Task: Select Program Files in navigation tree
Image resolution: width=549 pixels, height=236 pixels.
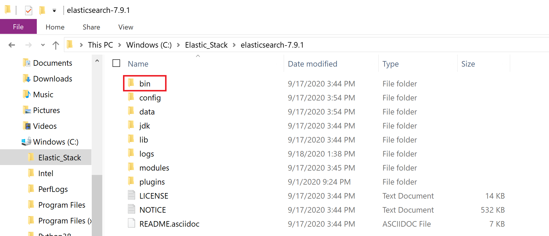Action: coord(62,205)
